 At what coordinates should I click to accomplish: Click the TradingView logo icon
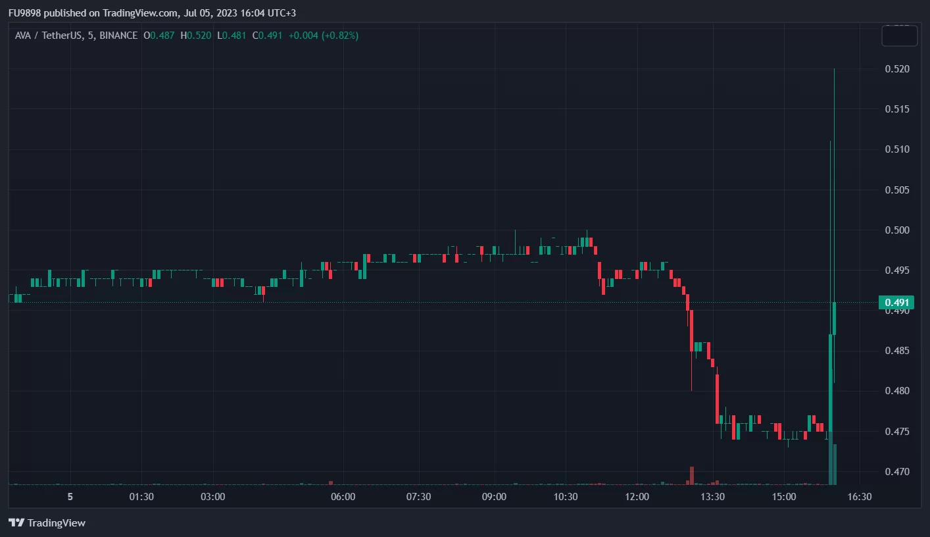pos(16,523)
